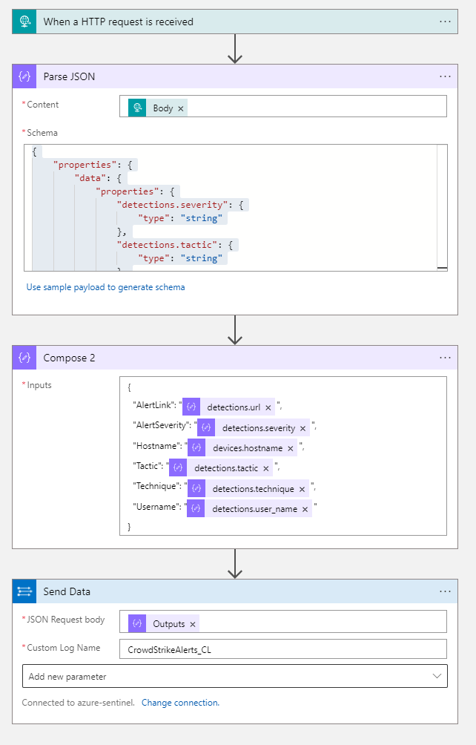Viewport: 476px width, 745px height.
Task: Click the Send Data connector icon
Action: (24, 591)
